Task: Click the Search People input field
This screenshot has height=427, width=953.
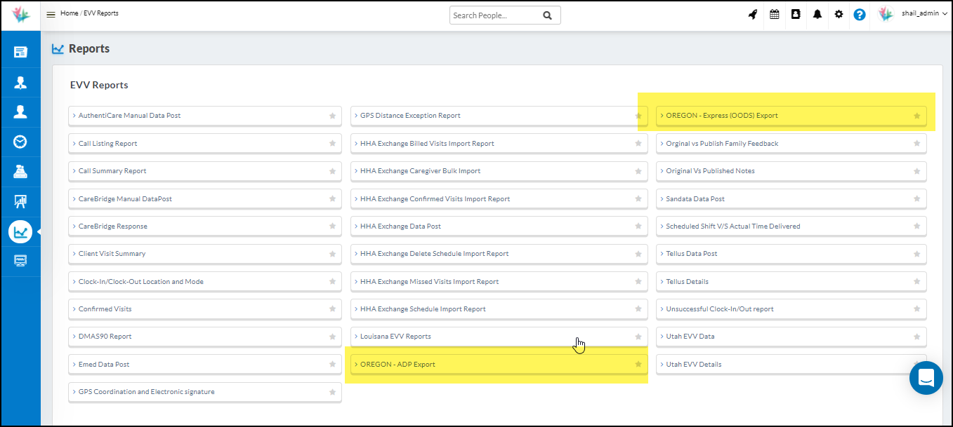Action: [x=496, y=15]
